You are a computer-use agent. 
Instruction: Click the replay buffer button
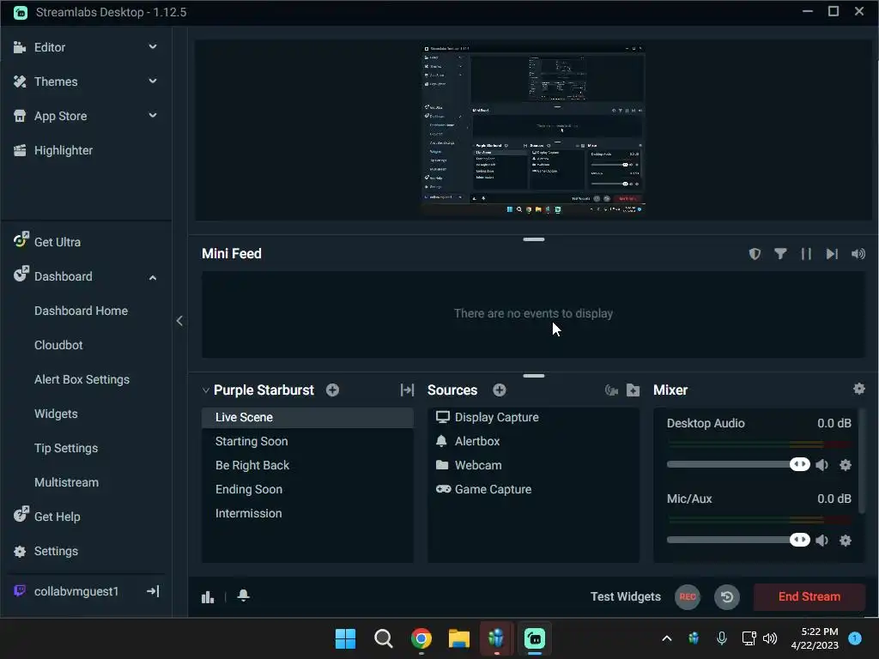coord(727,597)
